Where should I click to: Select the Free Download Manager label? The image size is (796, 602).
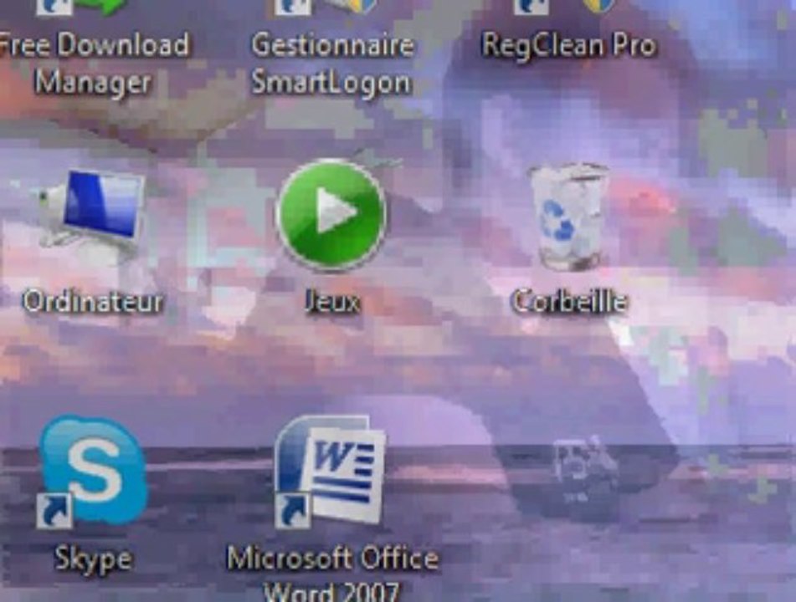93,64
